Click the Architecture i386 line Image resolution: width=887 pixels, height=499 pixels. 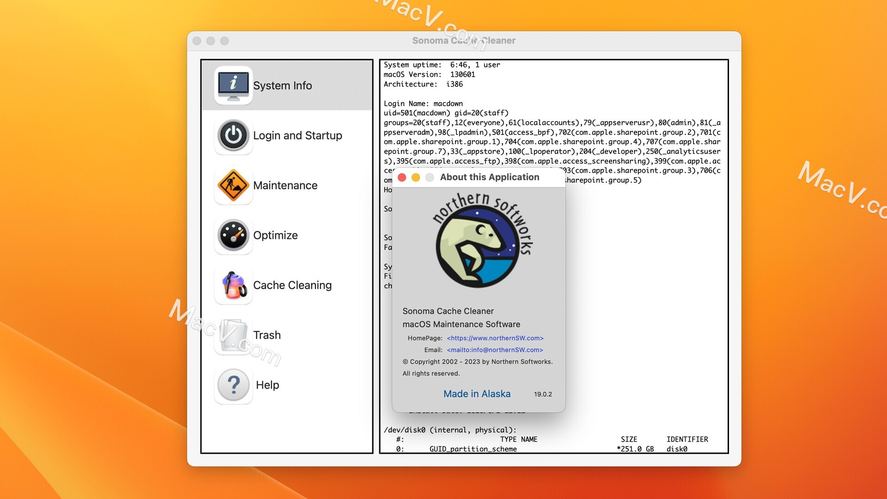pos(423,84)
